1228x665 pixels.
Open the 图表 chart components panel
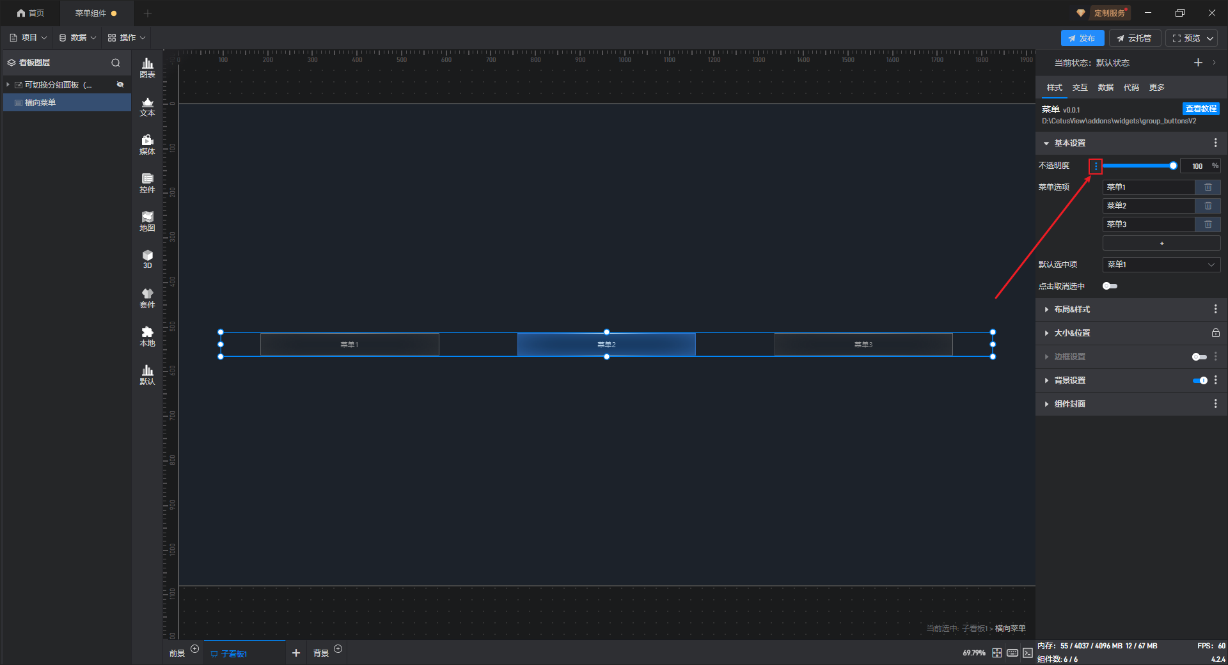click(x=147, y=68)
